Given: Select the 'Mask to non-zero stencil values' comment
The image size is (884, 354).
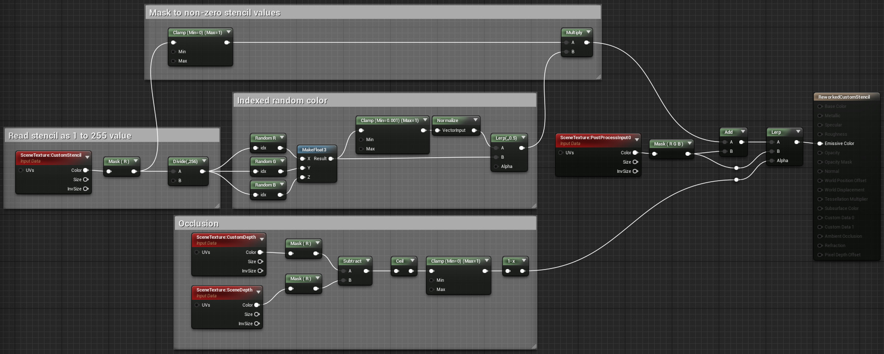Looking at the screenshot, I should pyautogui.click(x=215, y=13).
